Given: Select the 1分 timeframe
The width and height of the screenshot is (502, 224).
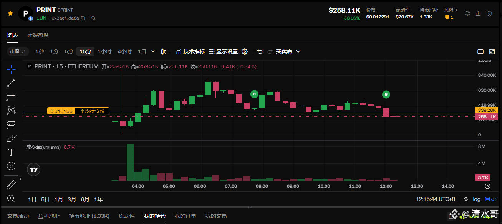Looking at the screenshot, I should click(54, 51).
